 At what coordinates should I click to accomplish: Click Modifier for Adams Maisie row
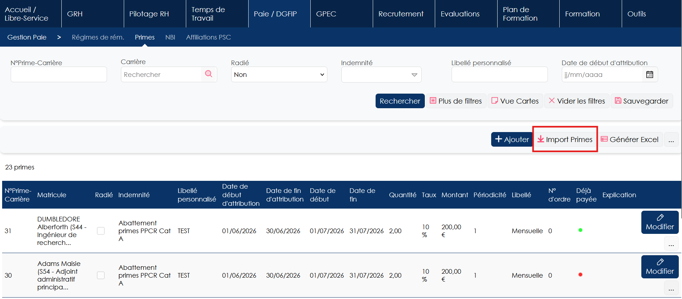(x=660, y=267)
